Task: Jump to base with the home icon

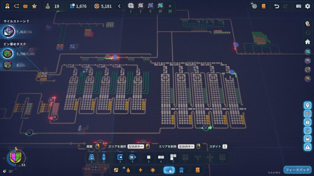Action: point(308,42)
